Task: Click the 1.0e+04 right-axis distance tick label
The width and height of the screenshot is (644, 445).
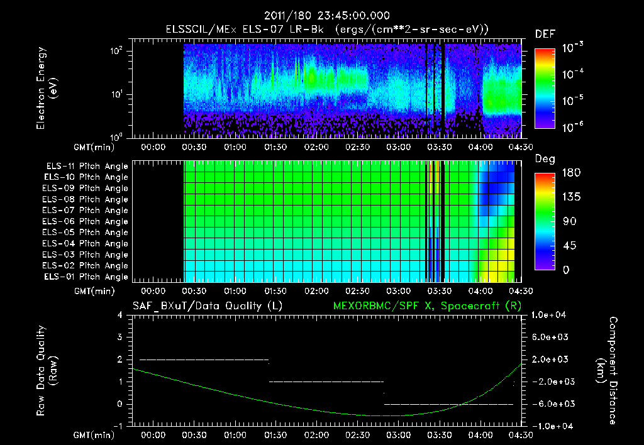Action: pyautogui.click(x=548, y=316)
